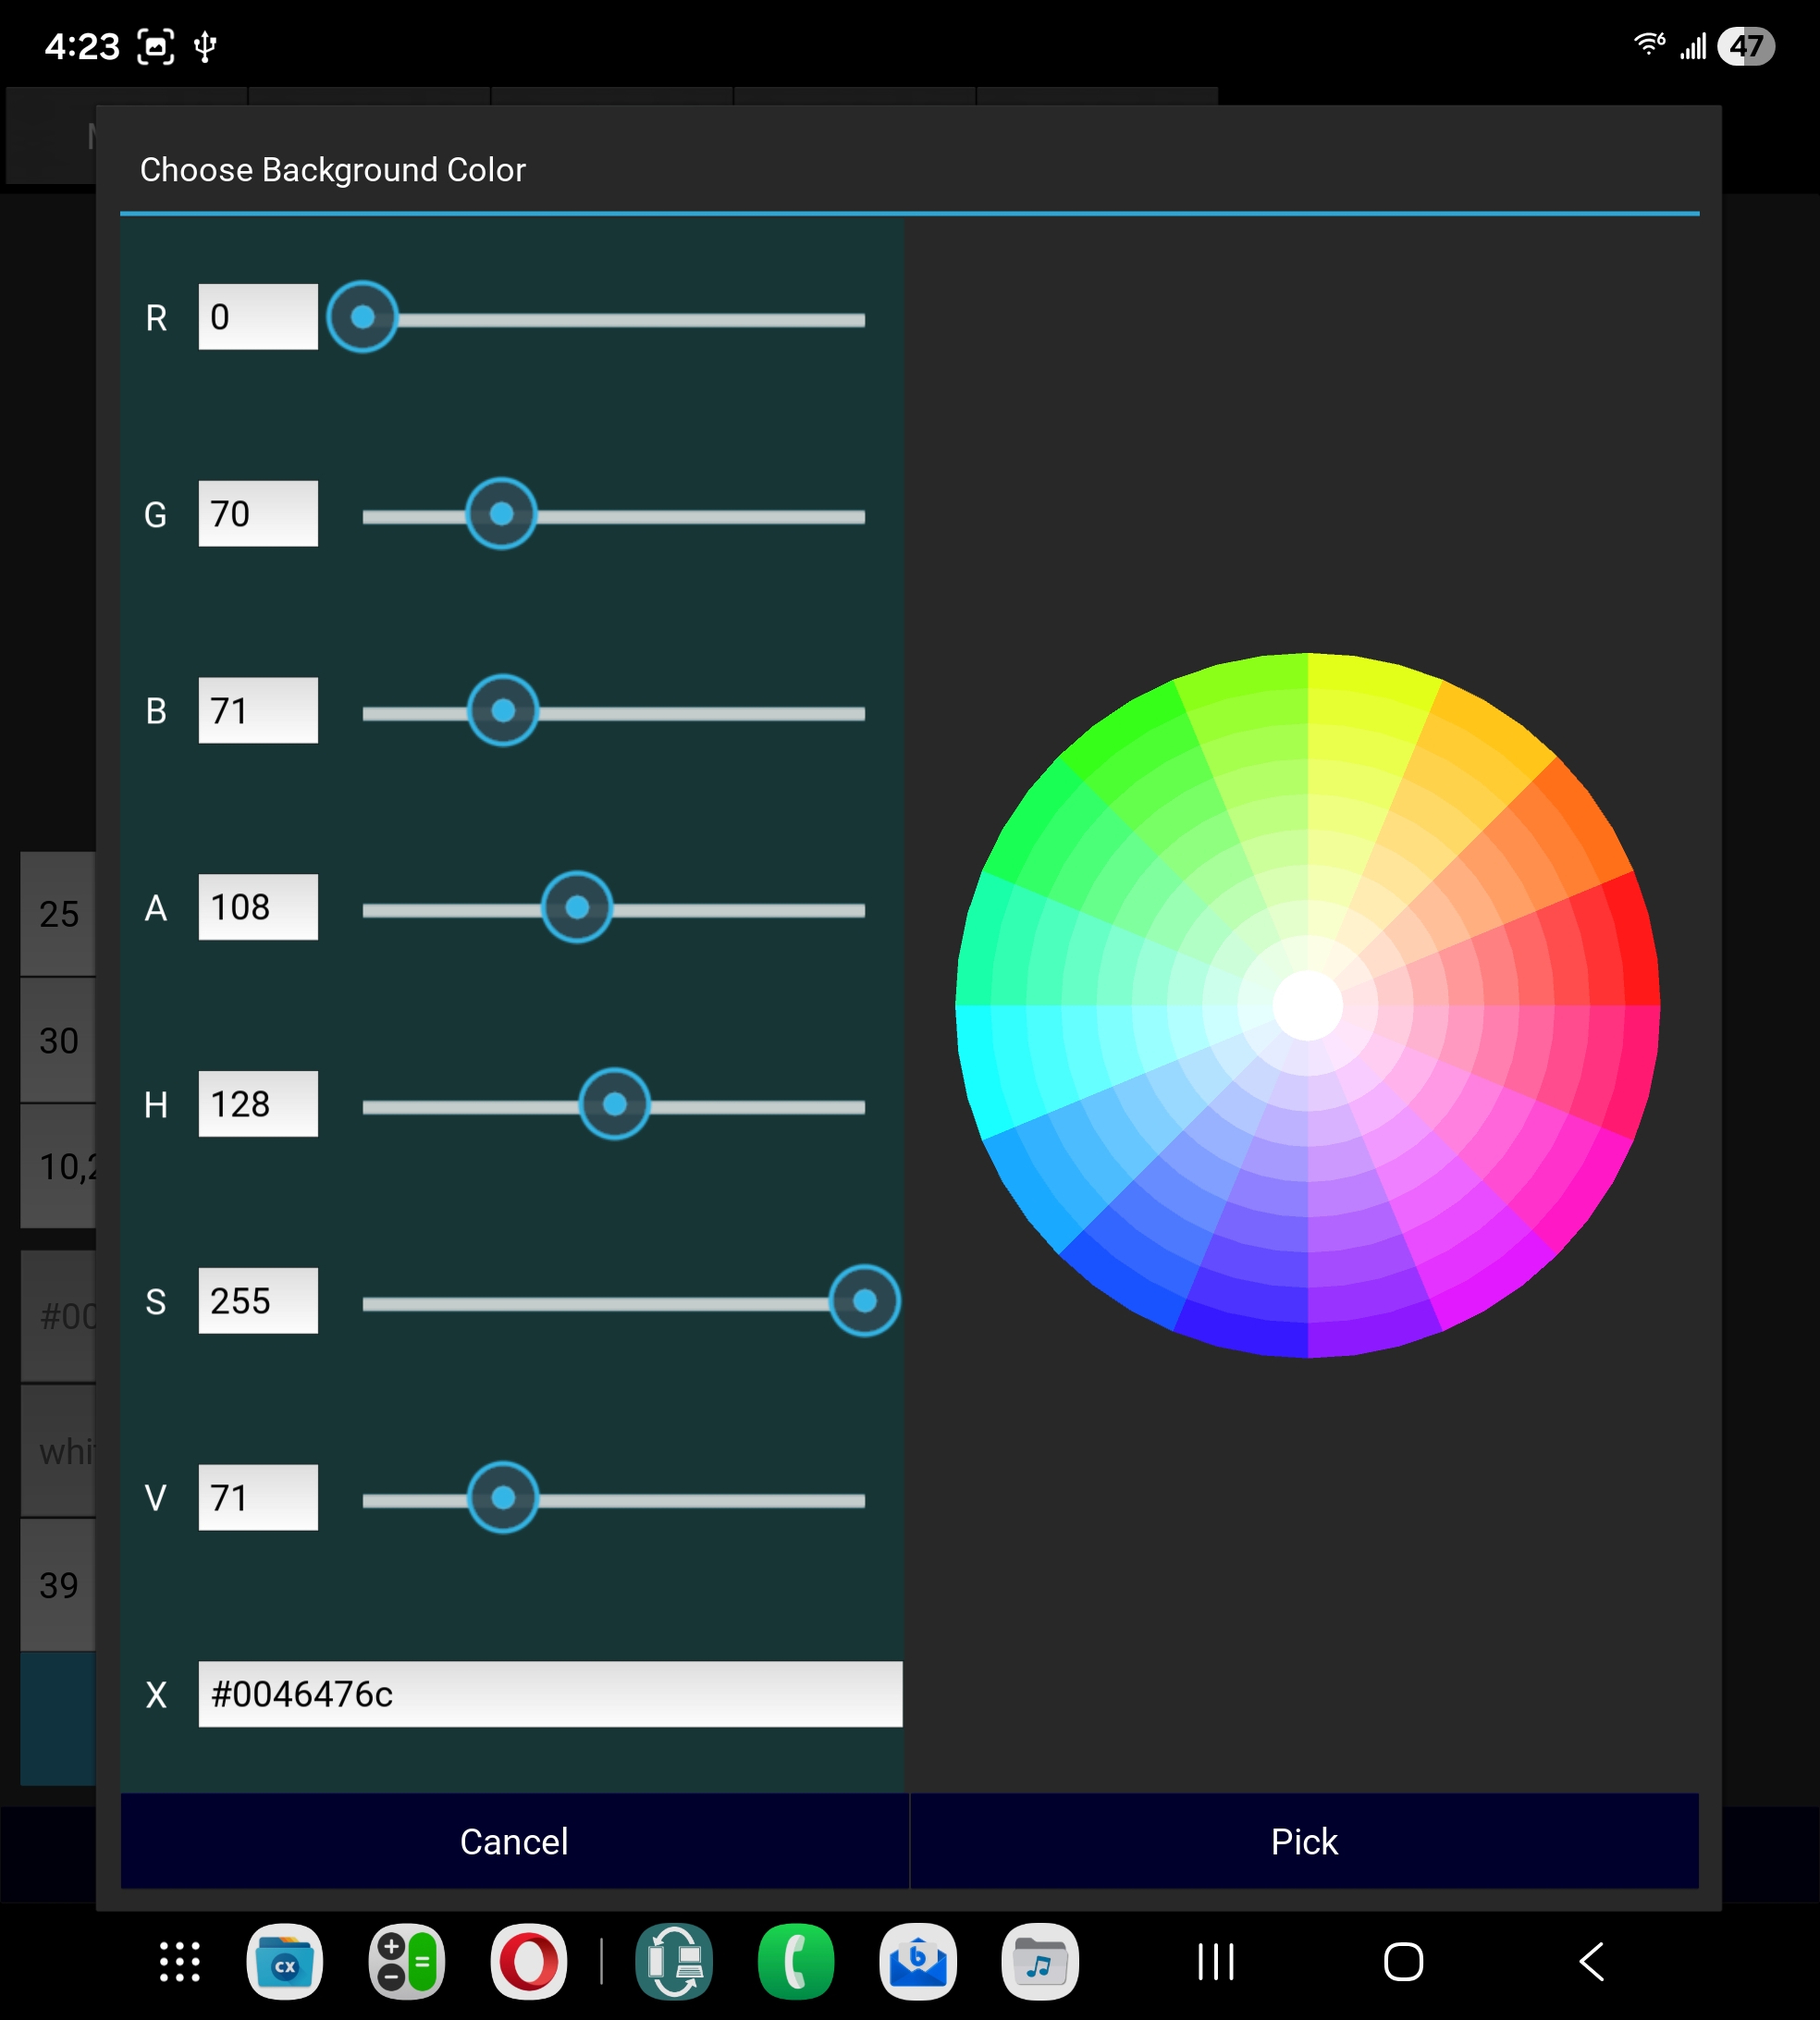Open the Opera browser icon
Screen dimensions: 1820x2020
pos(528,1962)
